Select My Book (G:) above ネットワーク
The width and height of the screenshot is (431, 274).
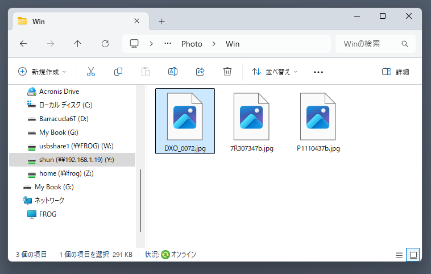(72, 187)
